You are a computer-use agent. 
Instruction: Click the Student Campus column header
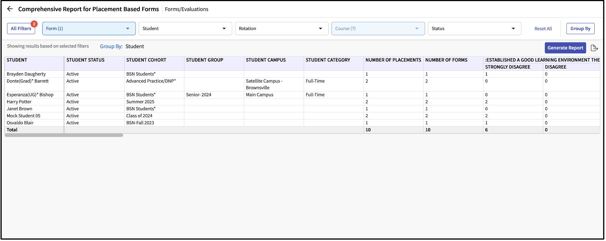coord(266,60)
